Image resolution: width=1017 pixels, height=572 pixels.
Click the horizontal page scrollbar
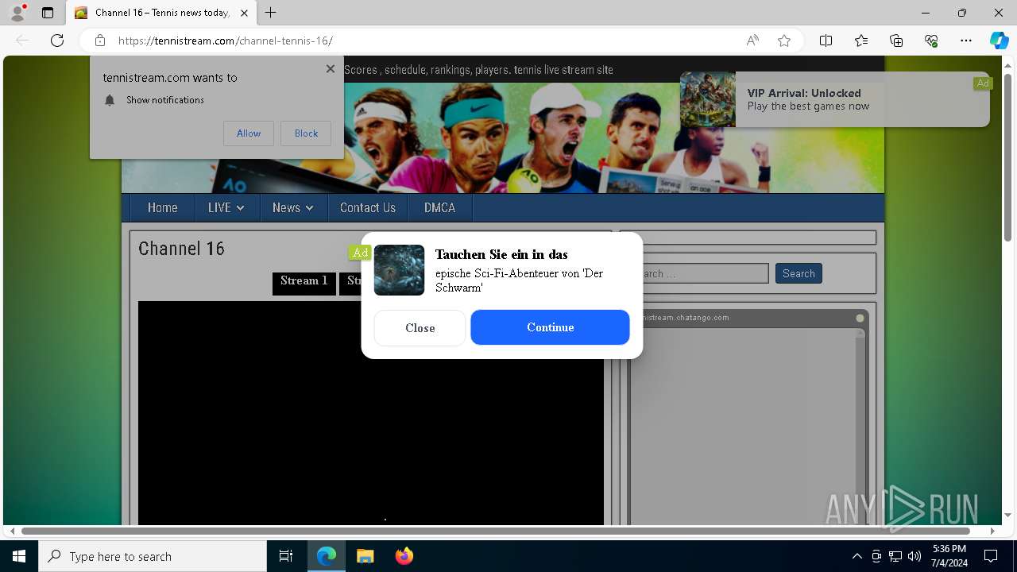496,531
